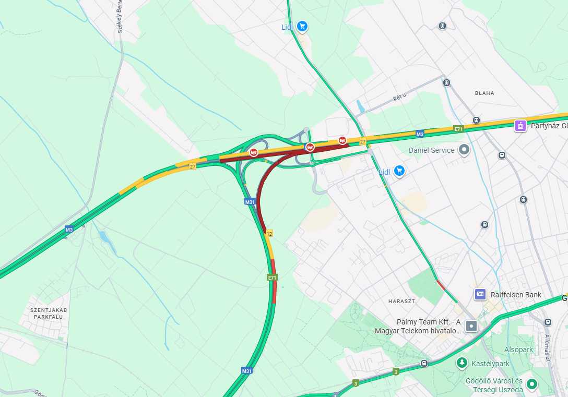Click the SZENTJAKAB PARKFALU label
568x397 pixels.
point(49,314)
